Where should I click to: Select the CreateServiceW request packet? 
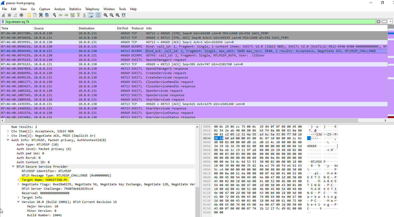[x=194, y=73]
